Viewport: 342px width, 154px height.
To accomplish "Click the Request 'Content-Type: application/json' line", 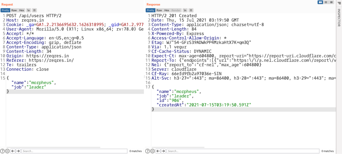I will tap(44, 47).
